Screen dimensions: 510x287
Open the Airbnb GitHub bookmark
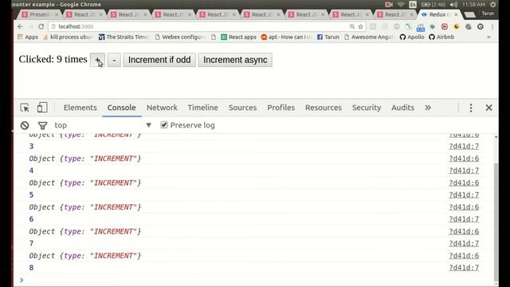[x=441, y=37]
